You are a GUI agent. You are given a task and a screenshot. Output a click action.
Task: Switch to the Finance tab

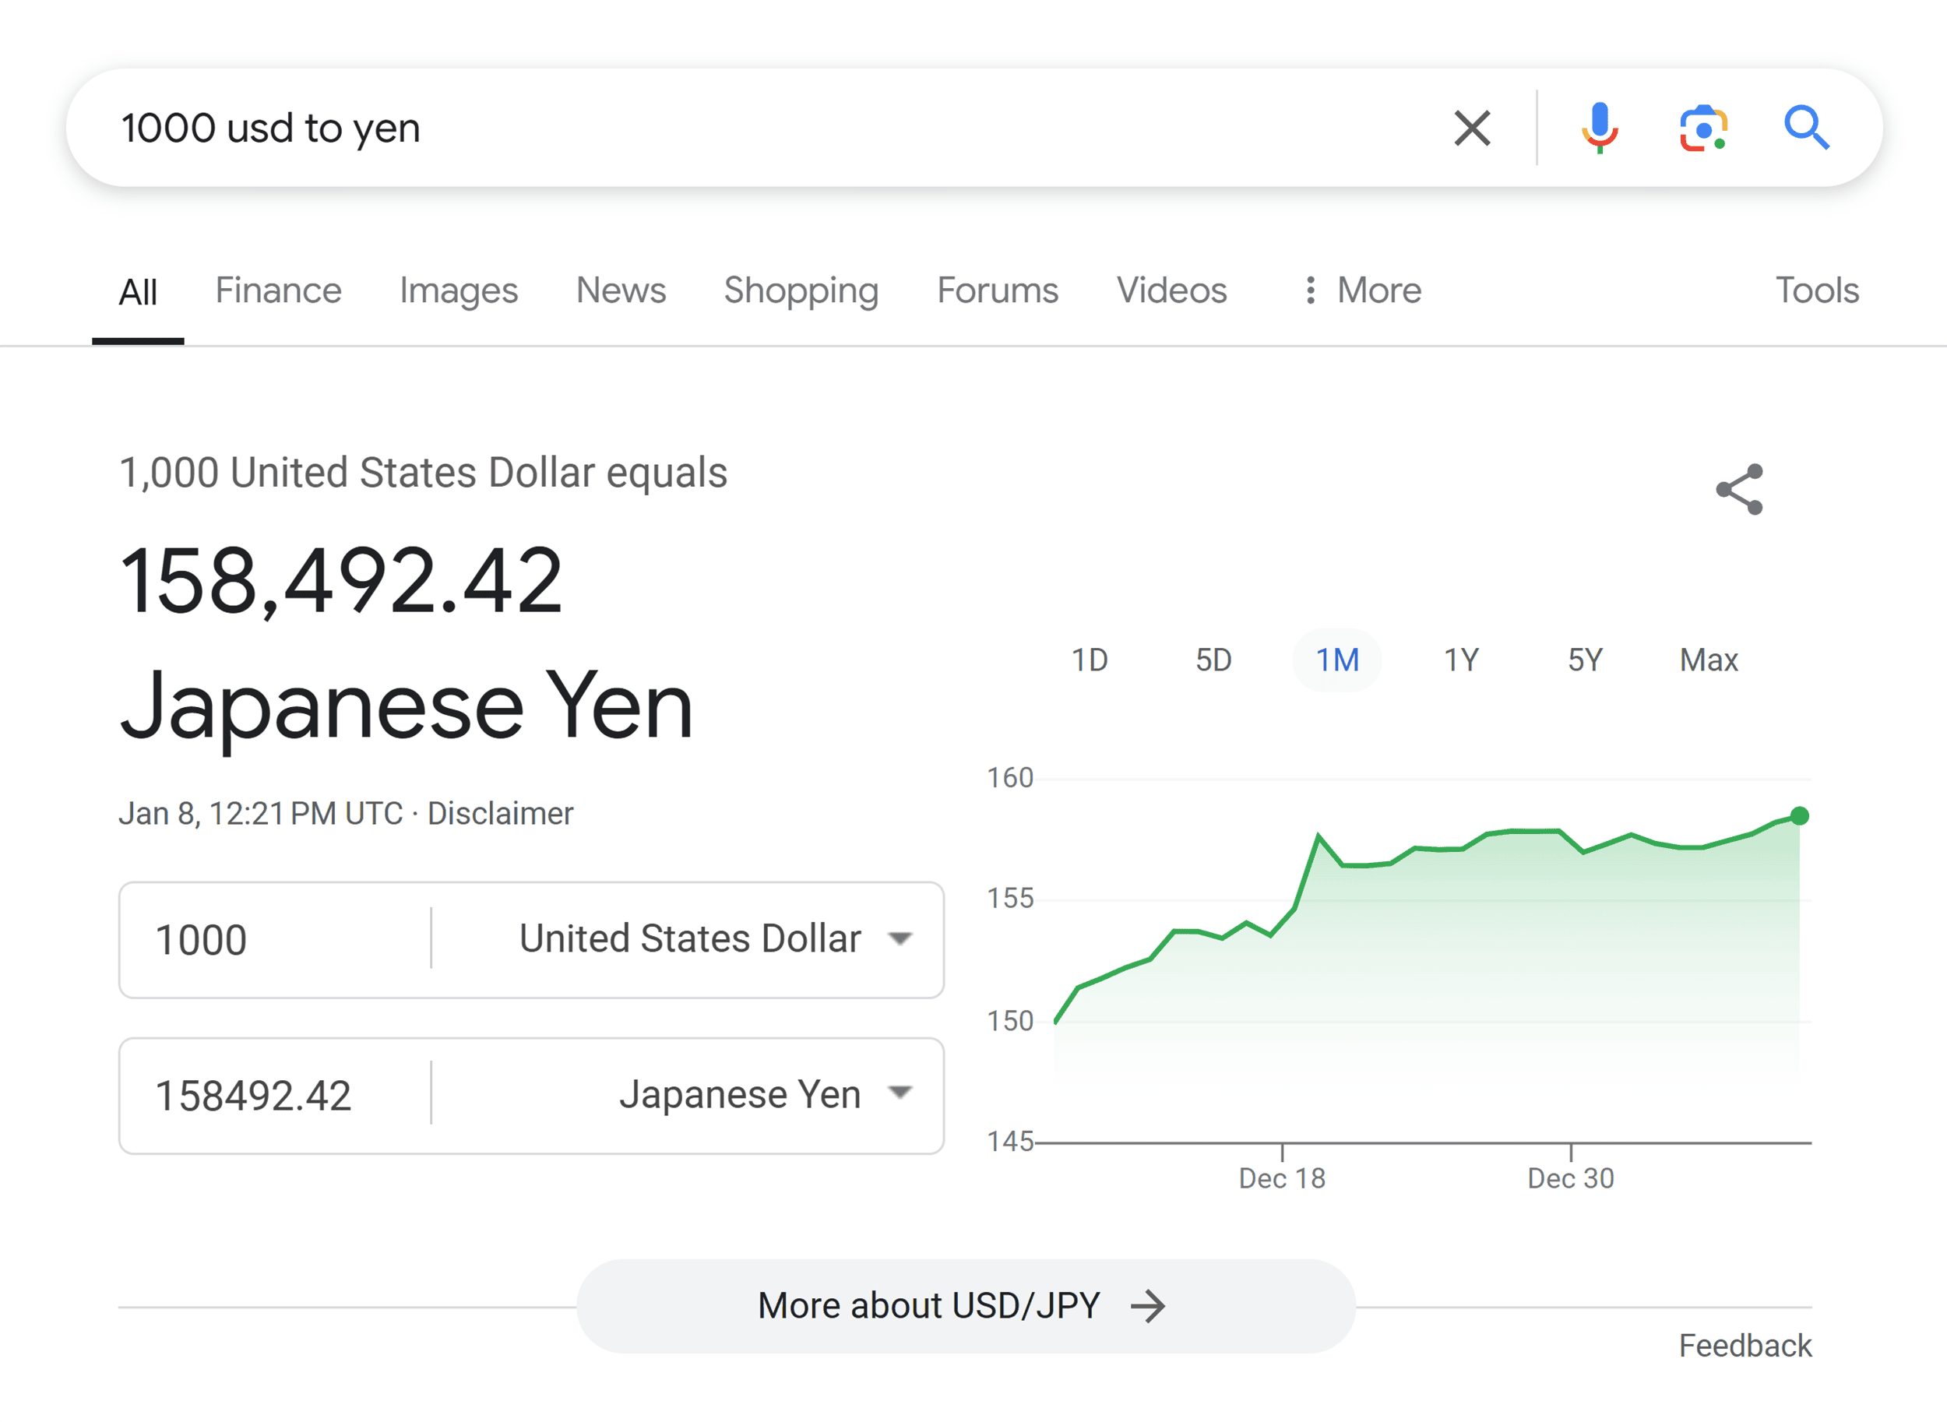(278, 290)
